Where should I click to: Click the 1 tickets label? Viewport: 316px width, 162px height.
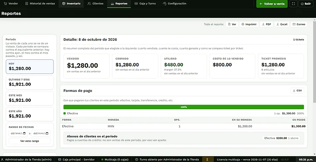point(299,39)
